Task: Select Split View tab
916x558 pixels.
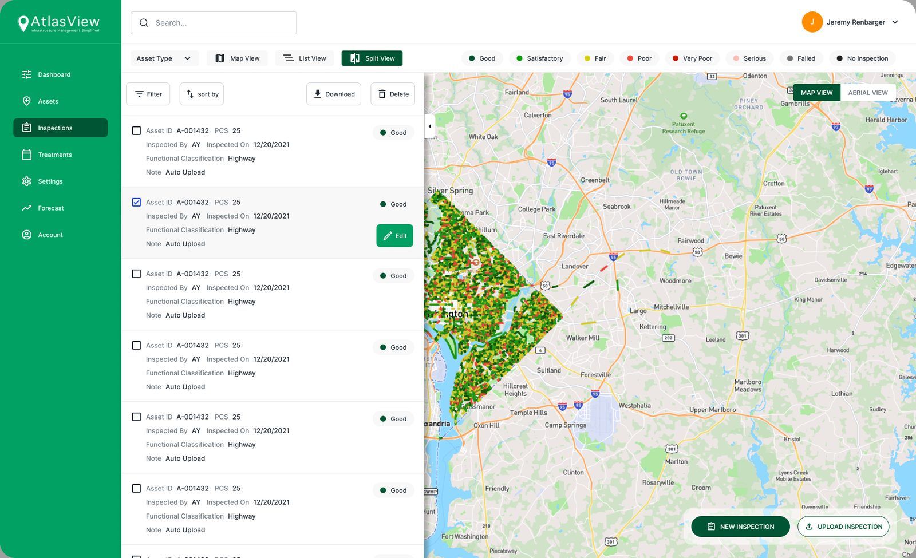Action: (372, 58)
